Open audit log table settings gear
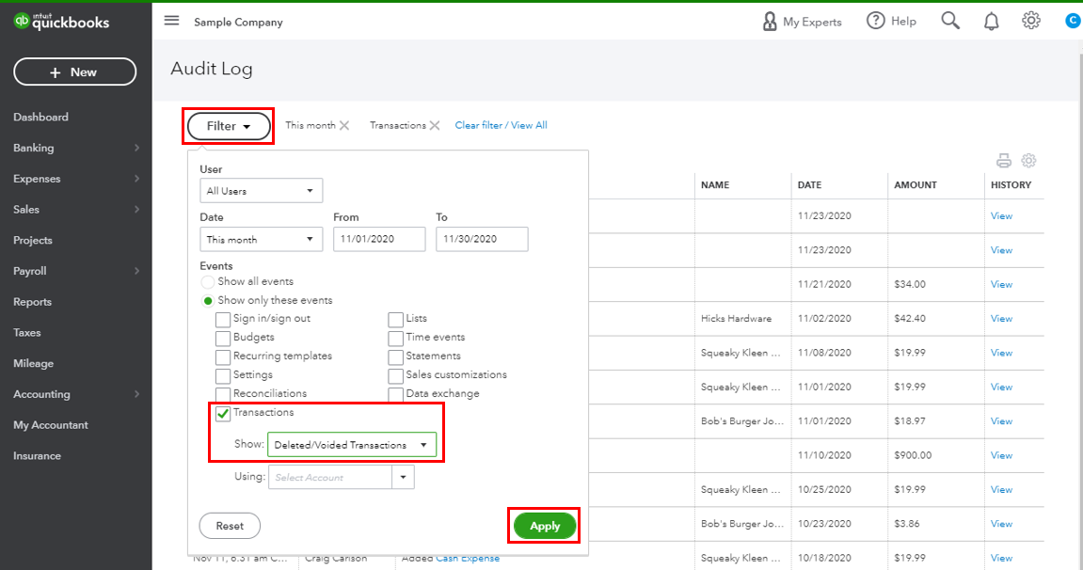The image size is (1083, 570). pos(1028,161)
